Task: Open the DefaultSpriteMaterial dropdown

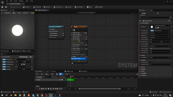Action: (x=162, y=26)
